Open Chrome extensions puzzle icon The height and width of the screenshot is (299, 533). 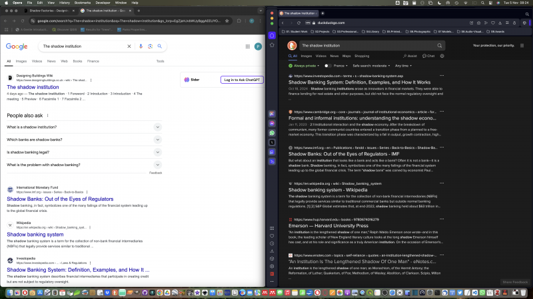click(239, 21)
